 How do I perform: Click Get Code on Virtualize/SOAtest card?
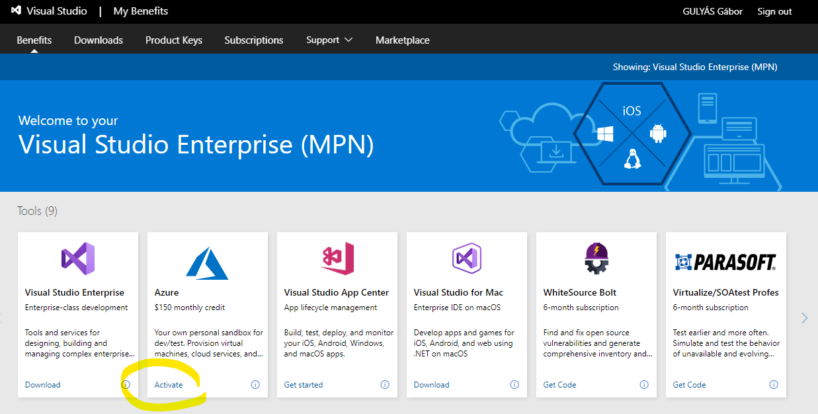tap(690, 384)
